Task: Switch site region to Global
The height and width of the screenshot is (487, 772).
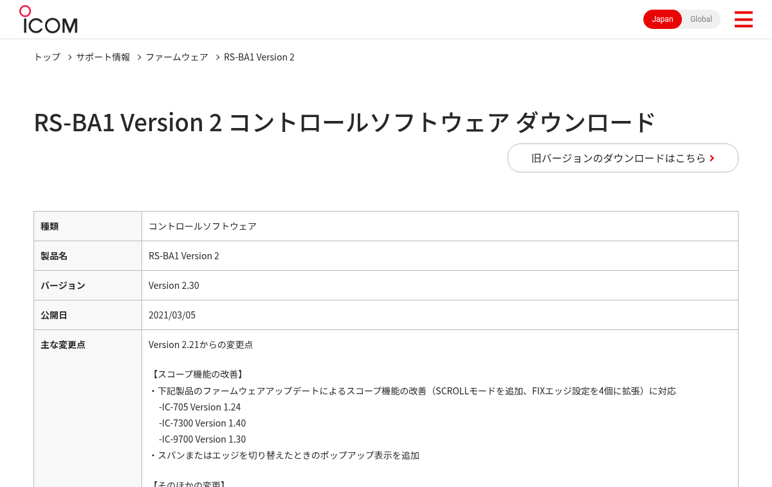Action: pyautogui.click(x=701, y=19)
